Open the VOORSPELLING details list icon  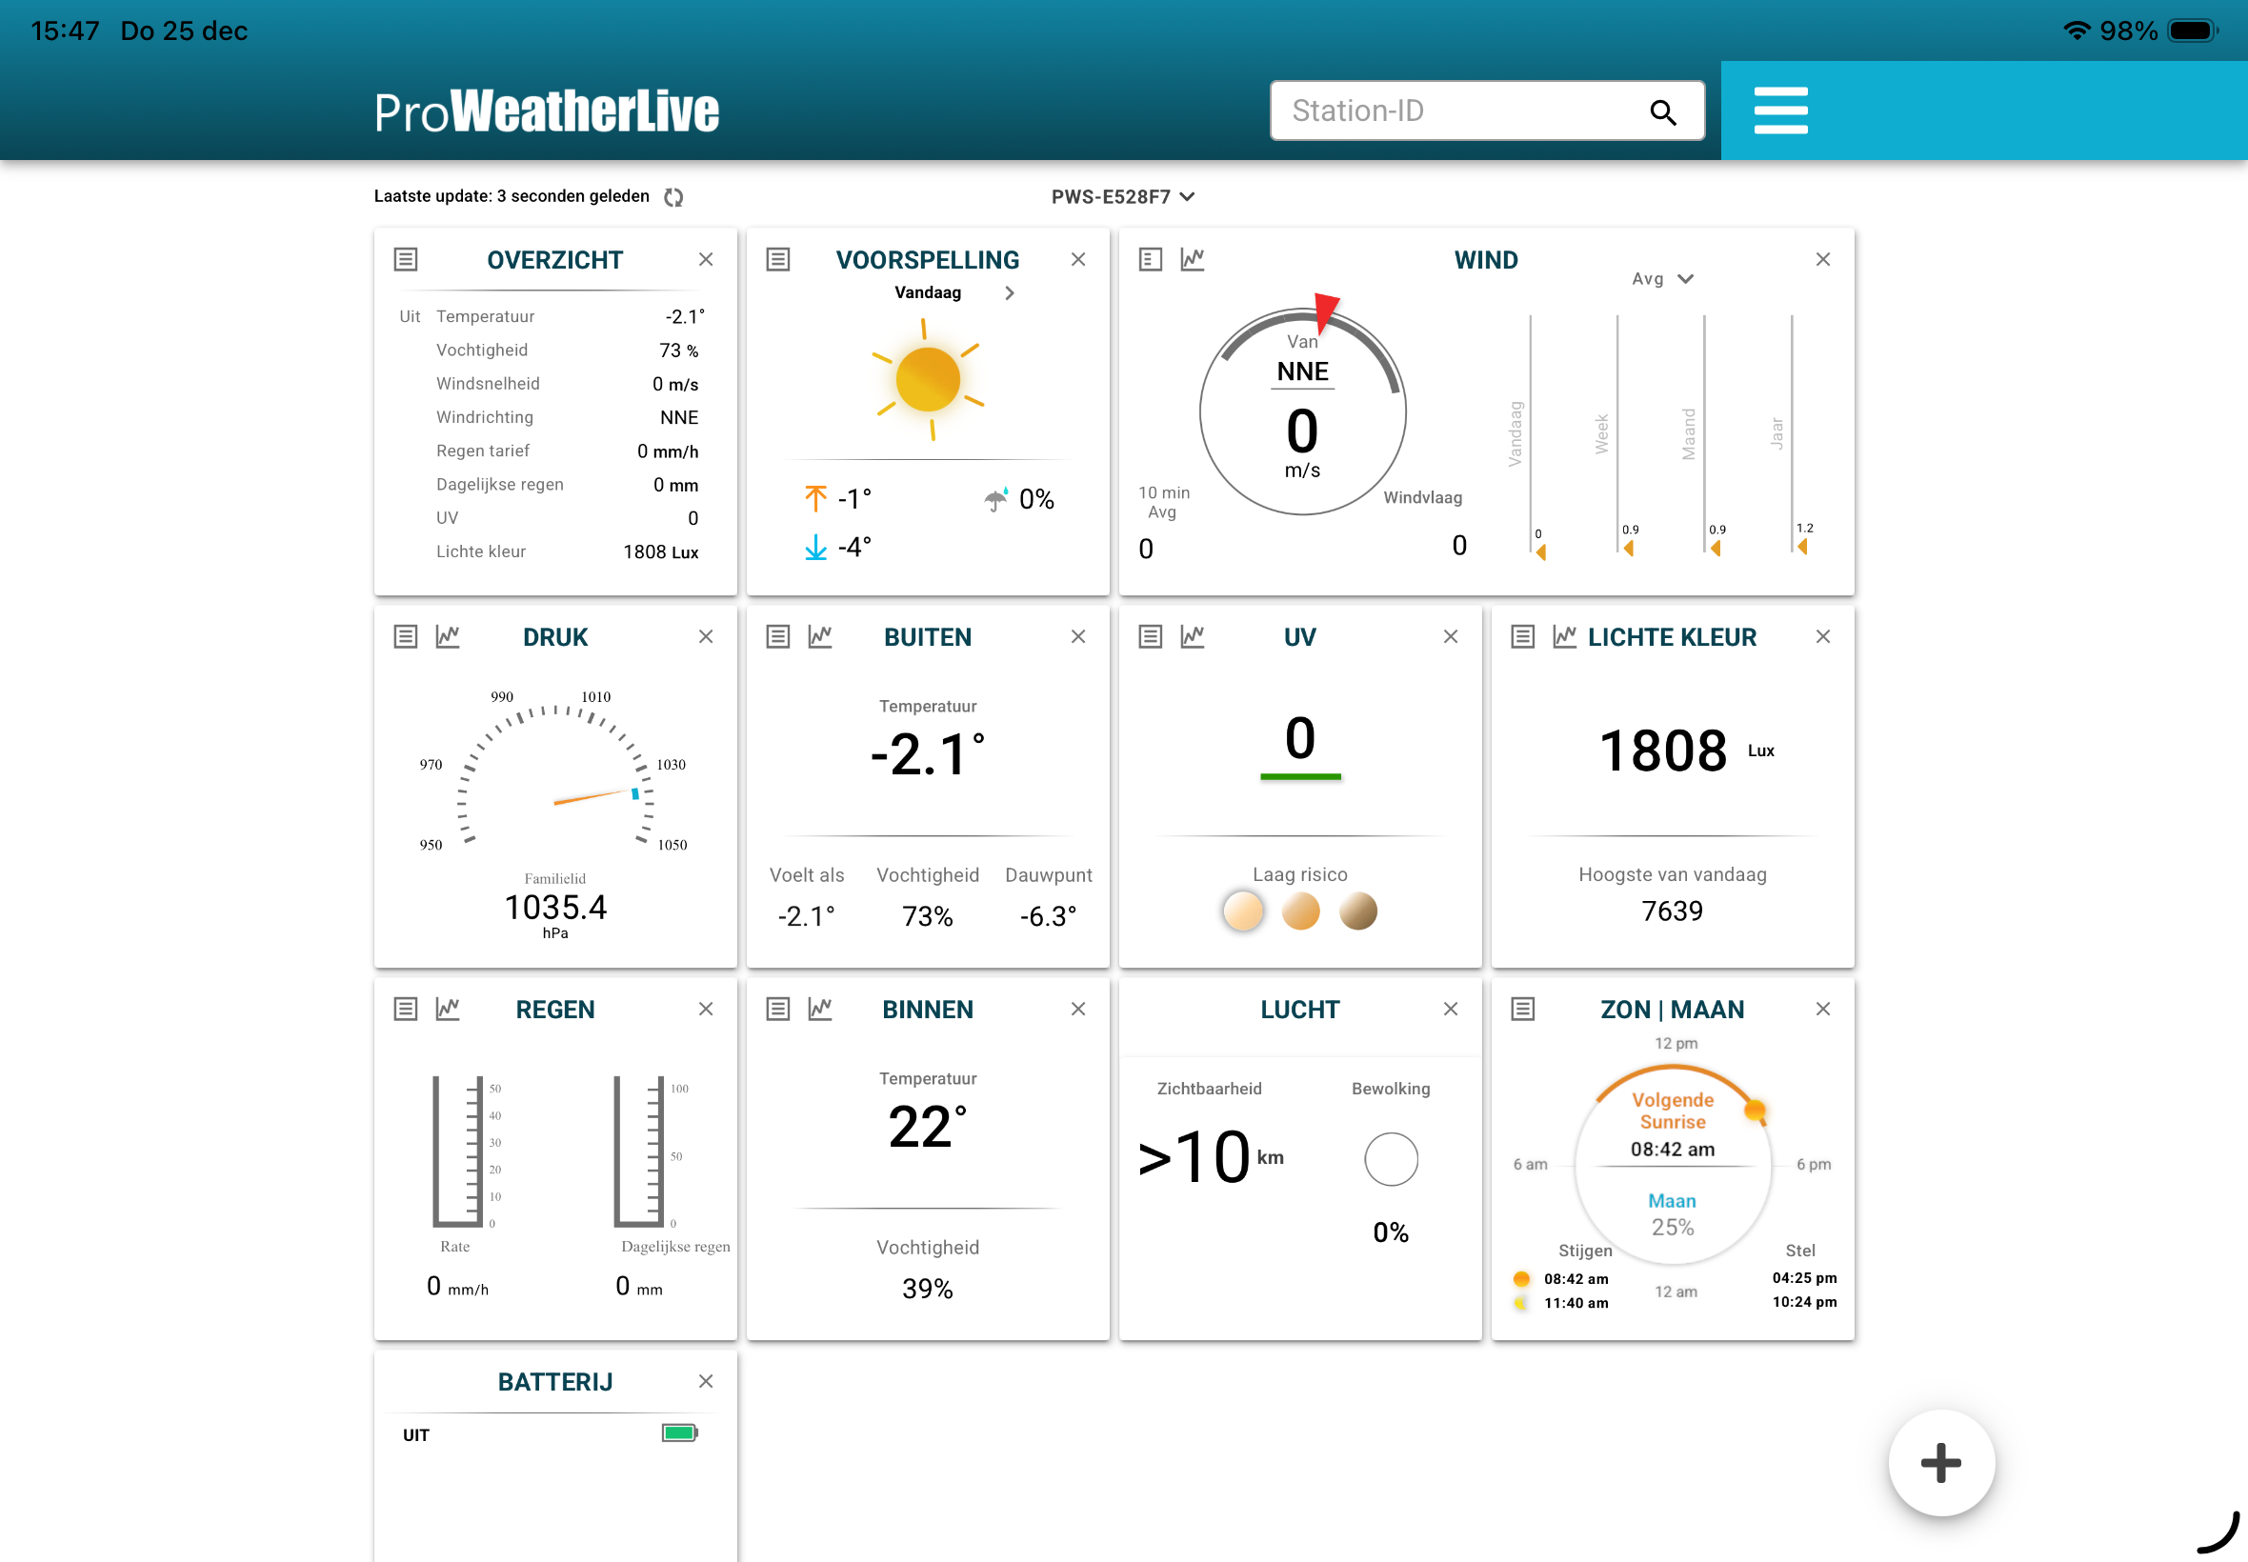click(777, 259)
